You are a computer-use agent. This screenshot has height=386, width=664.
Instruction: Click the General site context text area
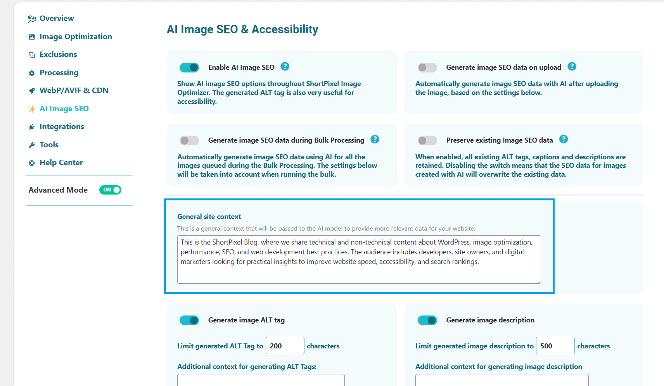click(x=359, y=259)
